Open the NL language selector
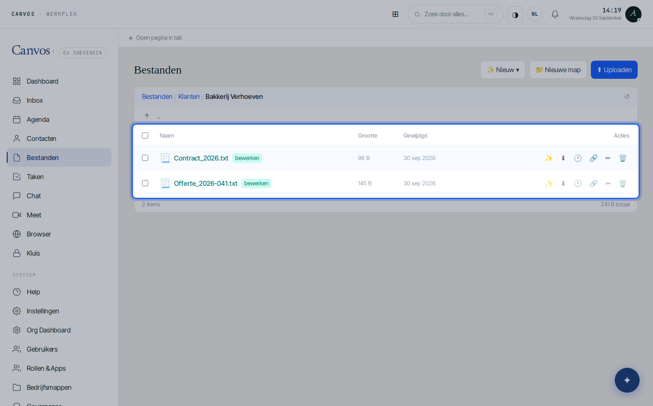Viewport: 653px width, 406px height. 535,14
